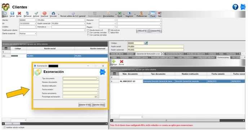This screenshot has width=248, height=131.
Task: Click the Parecido a search field
Action: click(68, 27)
